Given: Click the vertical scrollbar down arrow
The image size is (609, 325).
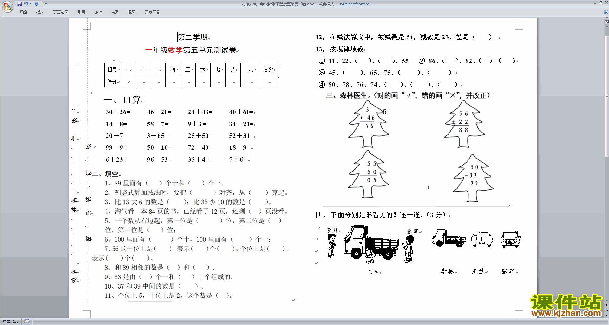Looking at the screenshot, I should tap(606, 301).
